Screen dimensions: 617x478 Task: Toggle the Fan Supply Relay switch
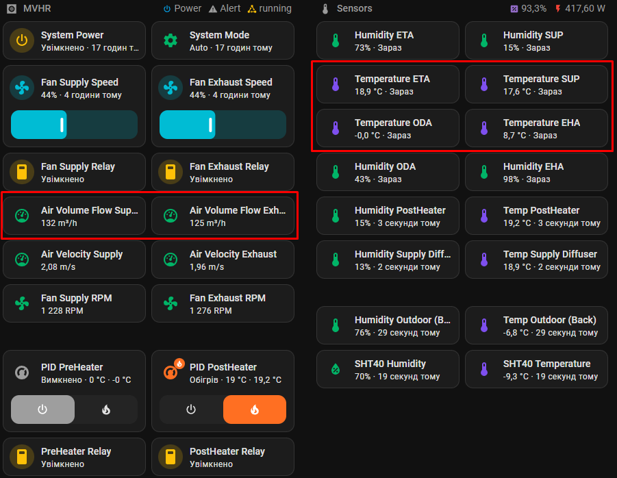coord(22,173)
